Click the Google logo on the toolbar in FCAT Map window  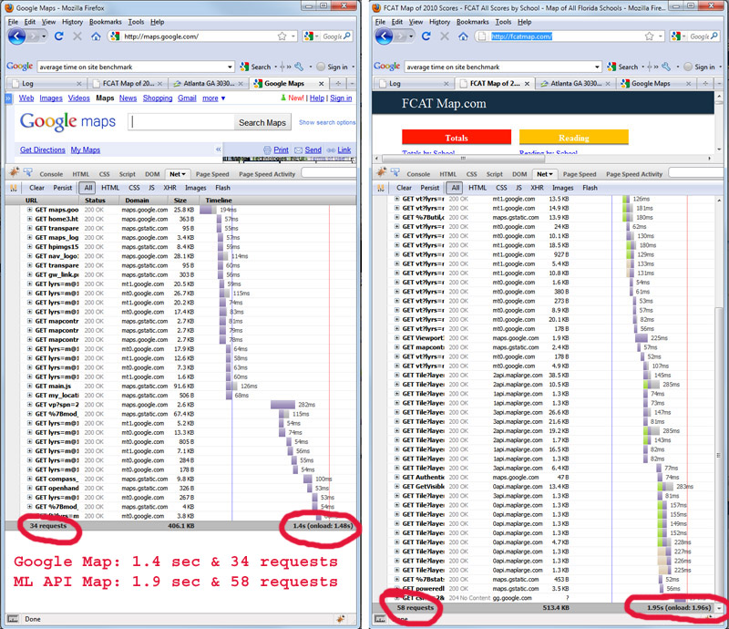point(386,67)
